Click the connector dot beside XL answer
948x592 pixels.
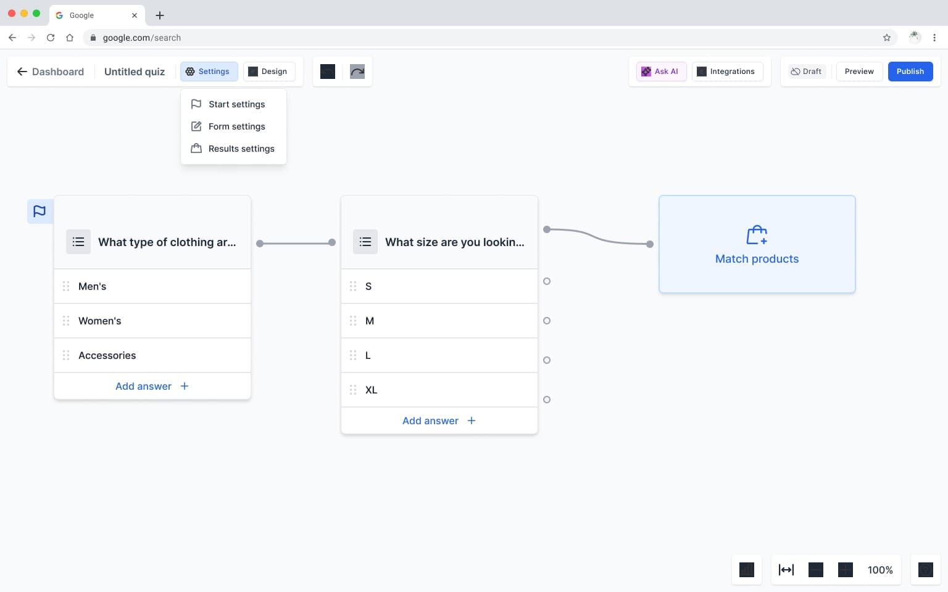[547, 400]
